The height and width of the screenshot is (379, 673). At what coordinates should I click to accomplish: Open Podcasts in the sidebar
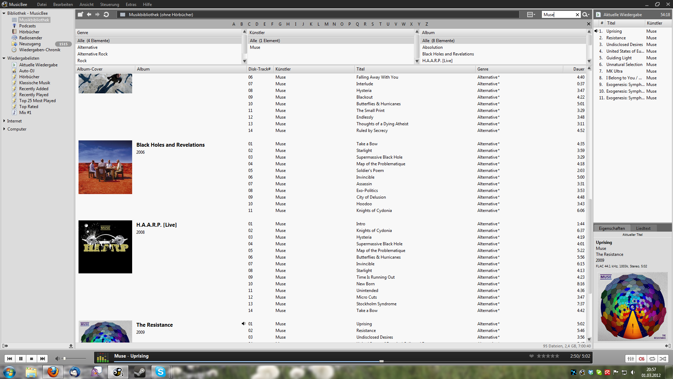click(27, 26)
